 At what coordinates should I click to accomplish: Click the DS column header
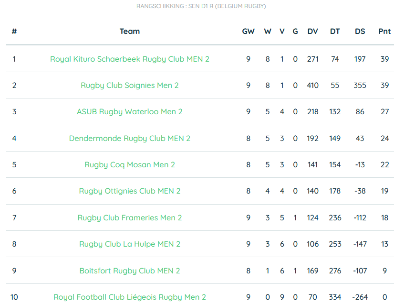pos(360,32)
